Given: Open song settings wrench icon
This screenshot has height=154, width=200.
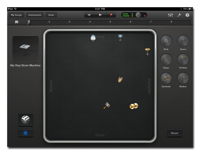Looking at the screenshot, I should 179,15.
